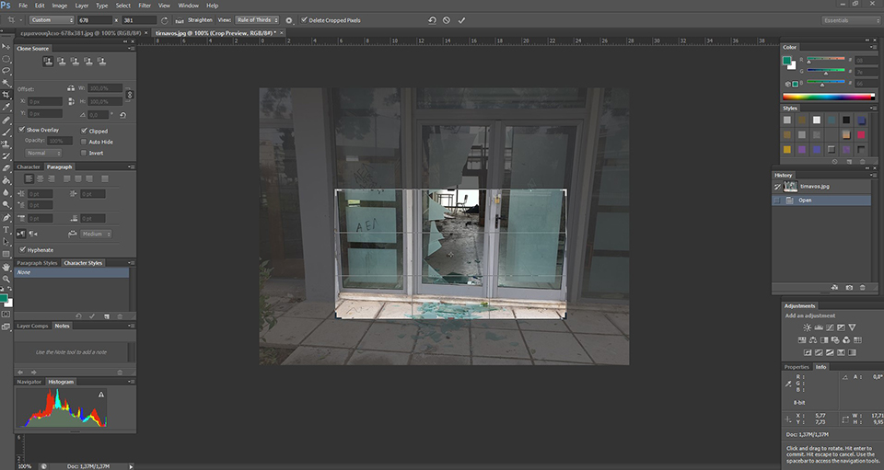Viewport: 884px width, 470px height.
Task: Select the Open history state
Action: pyautogui.click(x=805, y=200)
